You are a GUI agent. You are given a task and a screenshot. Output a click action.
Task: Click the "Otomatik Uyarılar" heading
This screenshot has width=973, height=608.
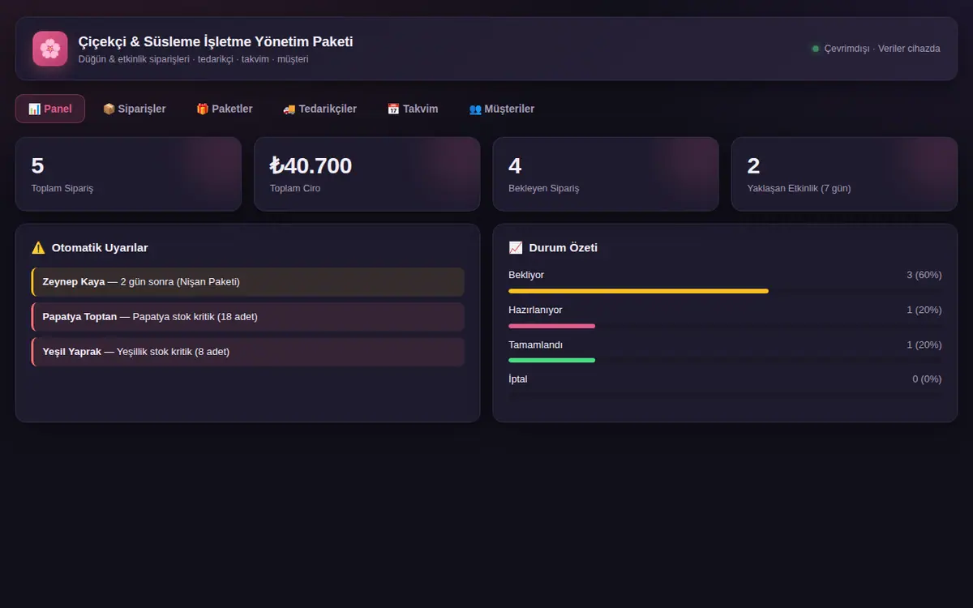[100, 248]
